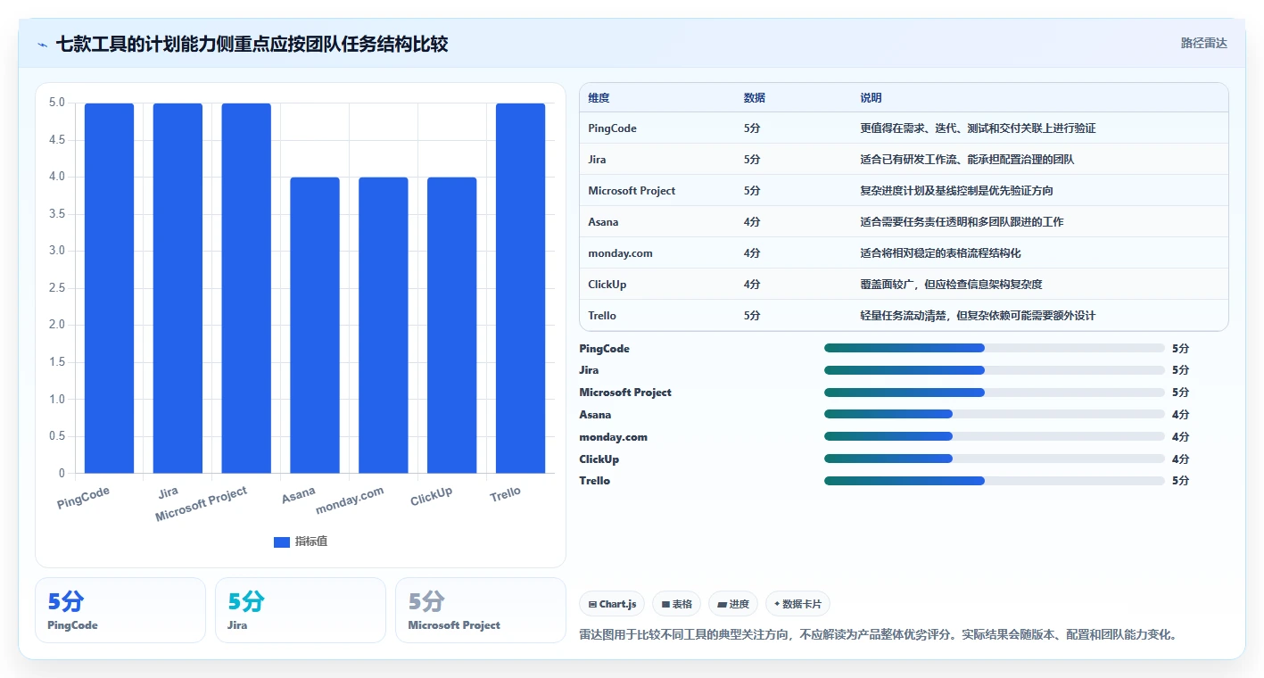1264x678 pixels.
Task: Click the description 适合已有研发工作流、能承担配置治理的团队
Action: [x=967, y=160]
